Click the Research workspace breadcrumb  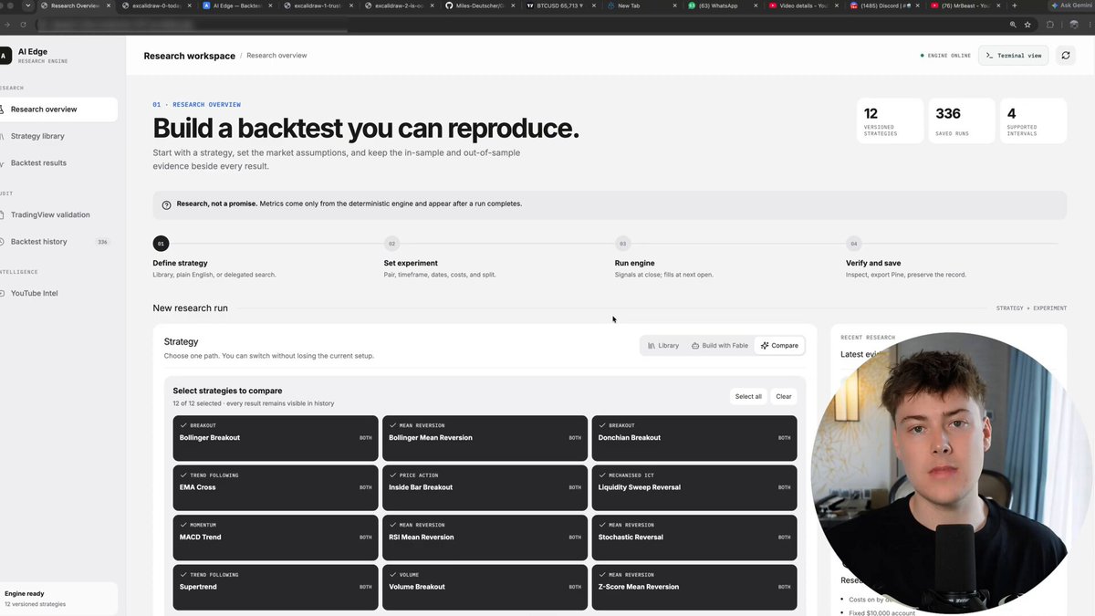coord(190,56)
